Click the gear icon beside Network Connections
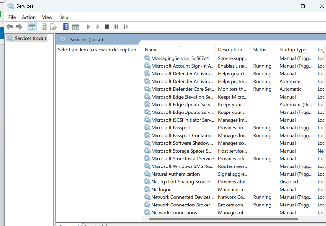Image resolution: width=326 pixels, height=226 pixels. pos(147,212)
